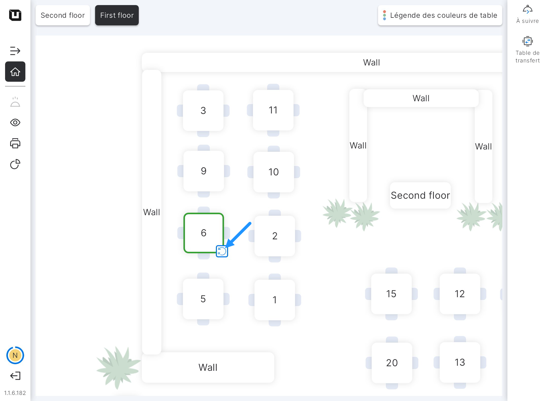548x401 pixels.
Task: Go to Second floor via map label
Action: [x=420, y=195]
